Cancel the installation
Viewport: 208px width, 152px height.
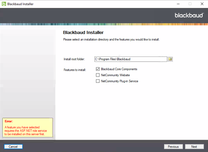(13, 147)
